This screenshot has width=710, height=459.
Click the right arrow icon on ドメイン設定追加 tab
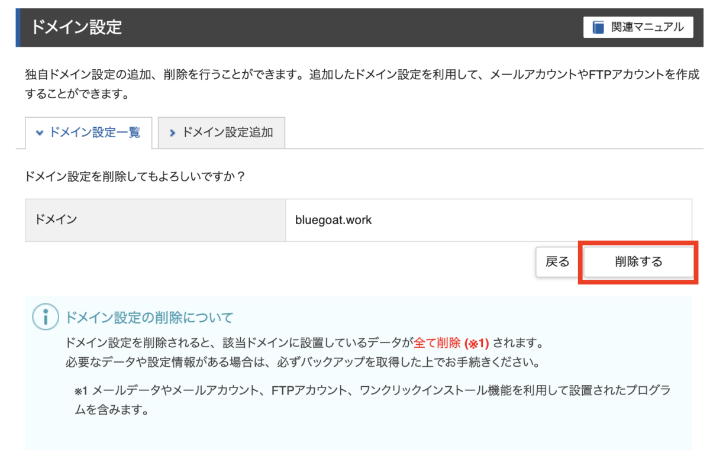point(172,132)
